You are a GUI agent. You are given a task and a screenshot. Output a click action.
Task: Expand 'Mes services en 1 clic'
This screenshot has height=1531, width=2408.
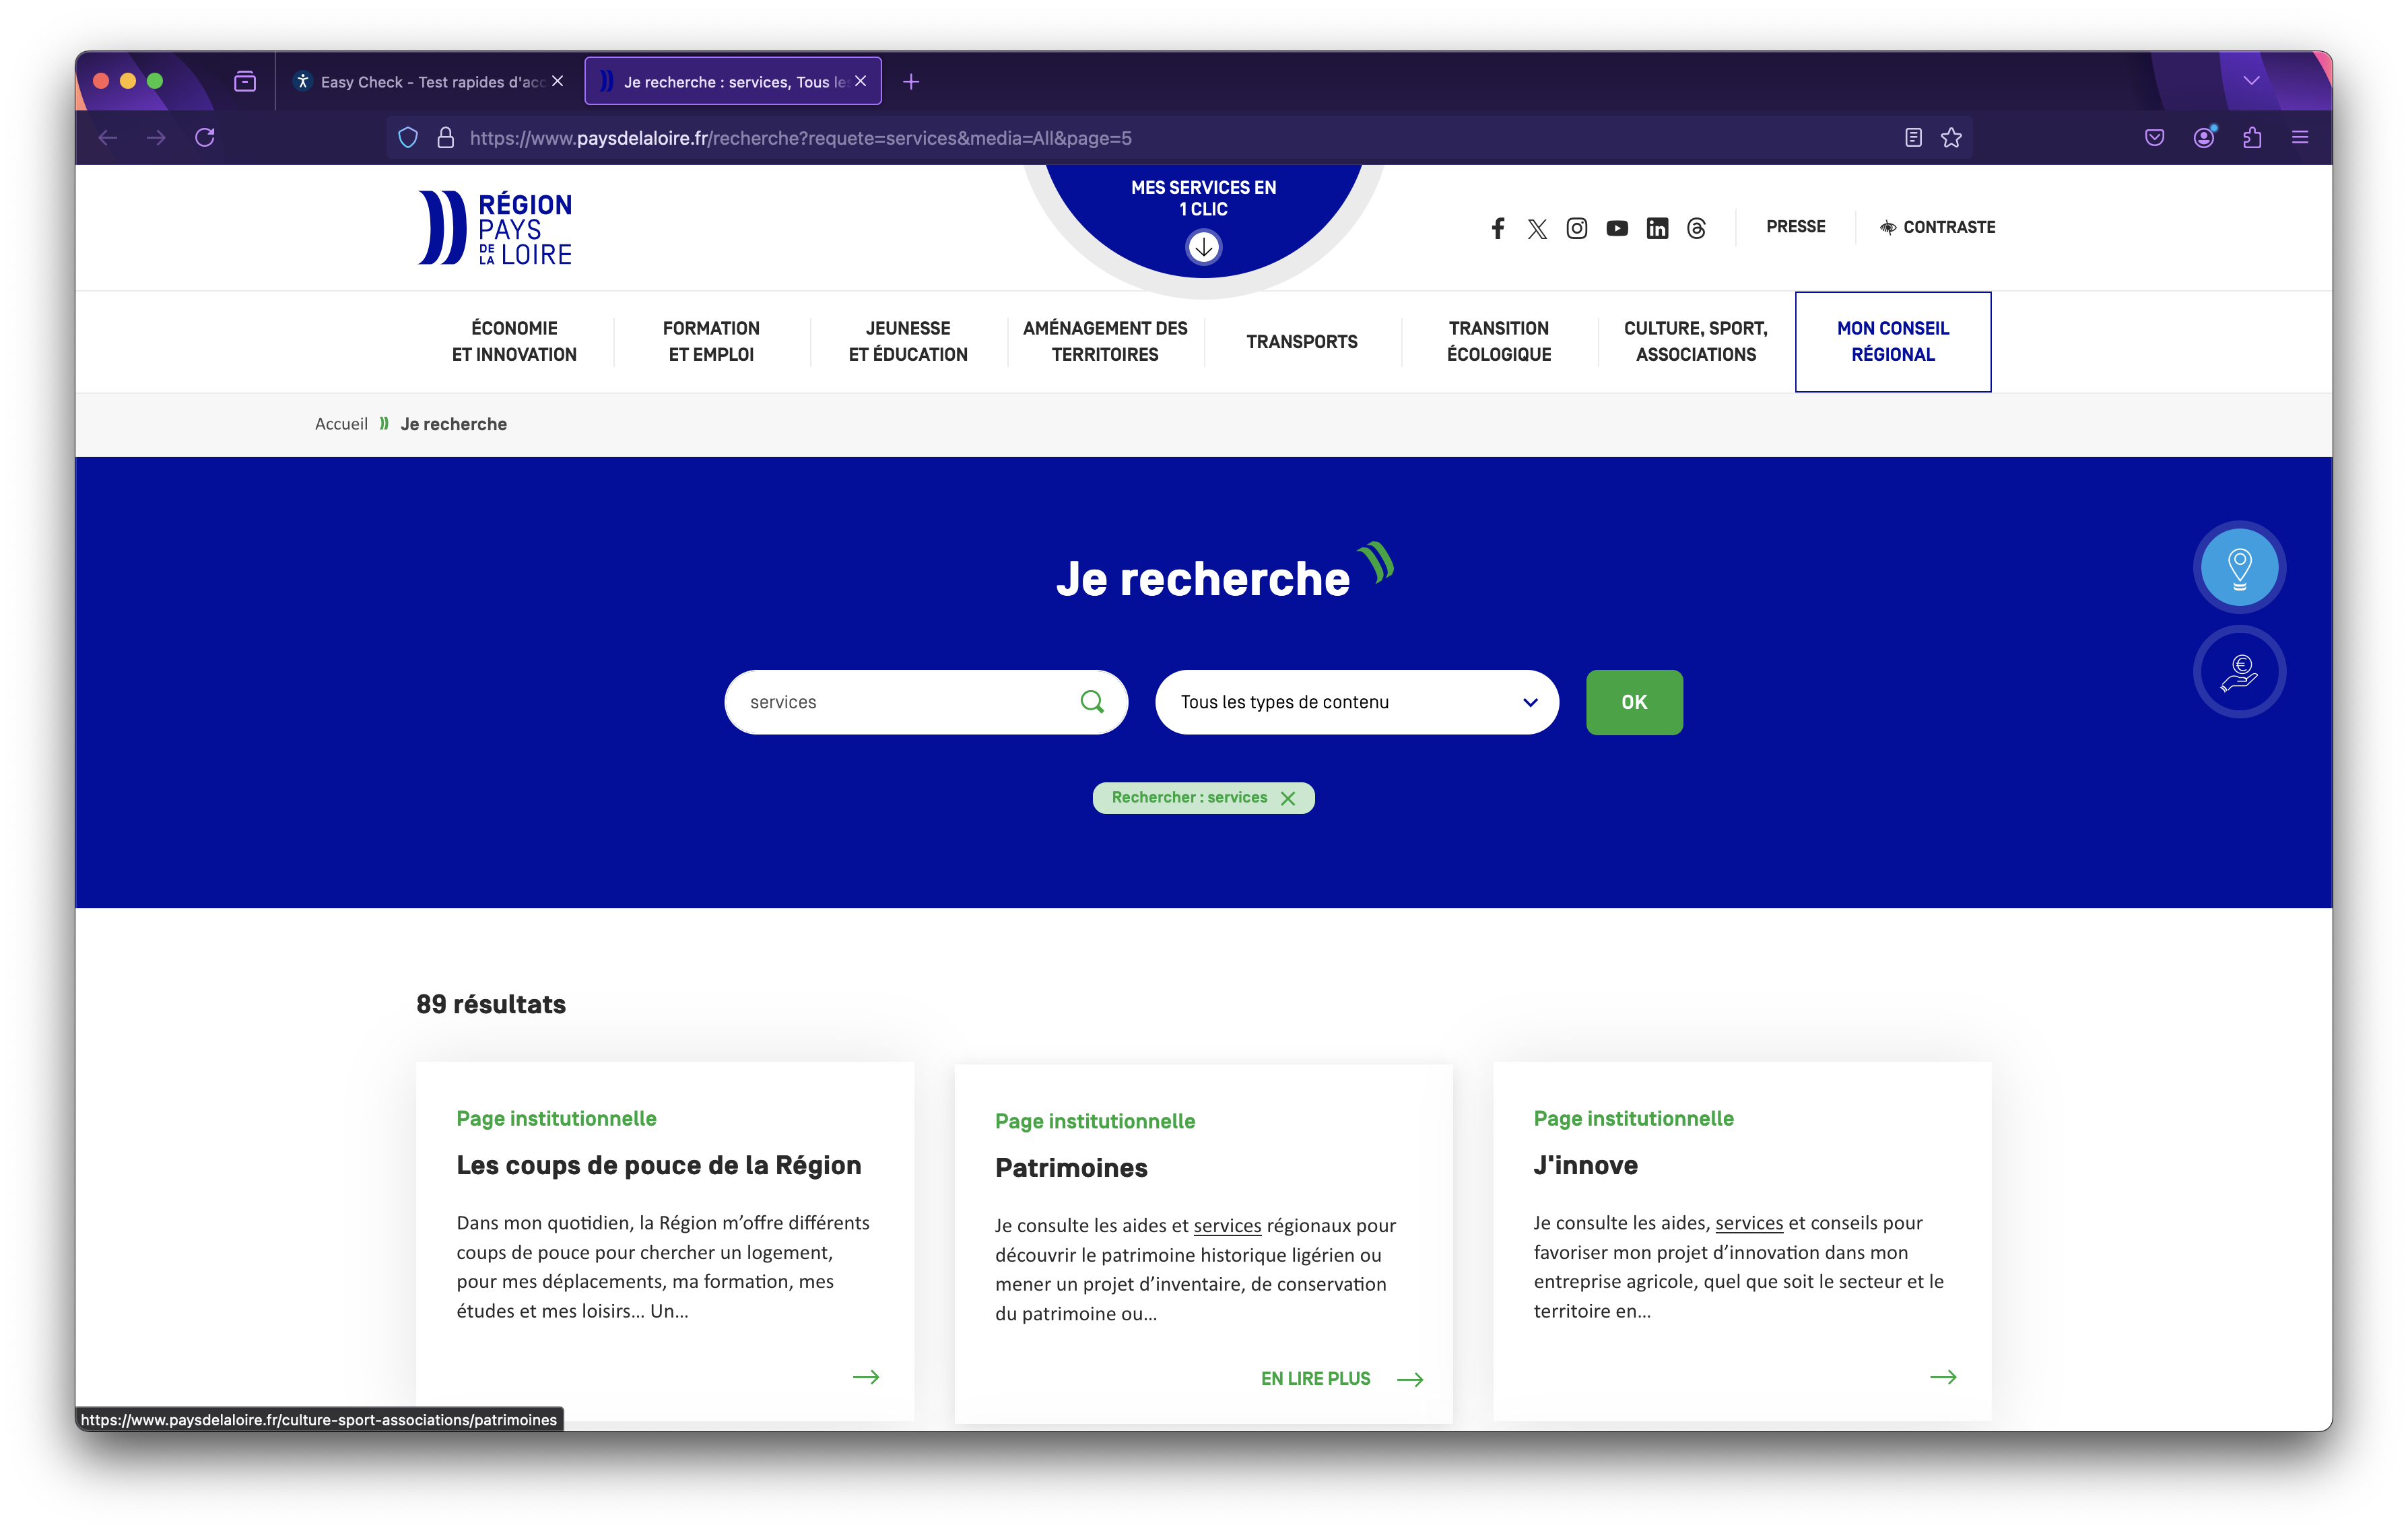pos(1203,246)
